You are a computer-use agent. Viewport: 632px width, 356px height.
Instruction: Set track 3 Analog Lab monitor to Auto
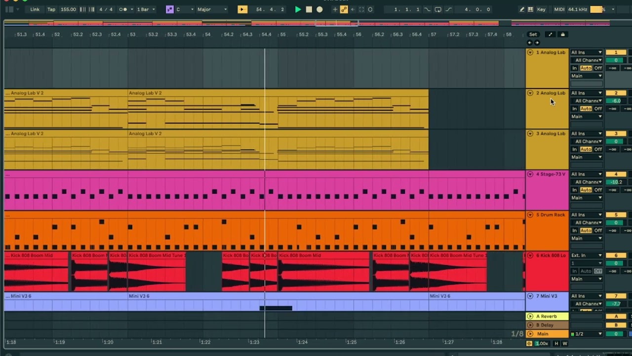point(586,149)
